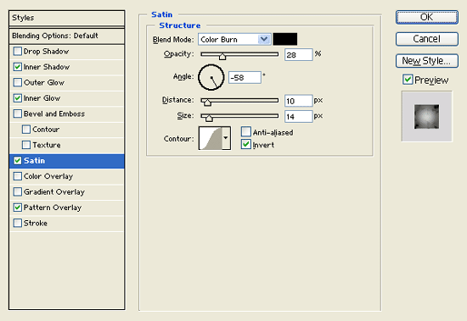Focus the Size px field
467x321 pixels.
[298, 117]
